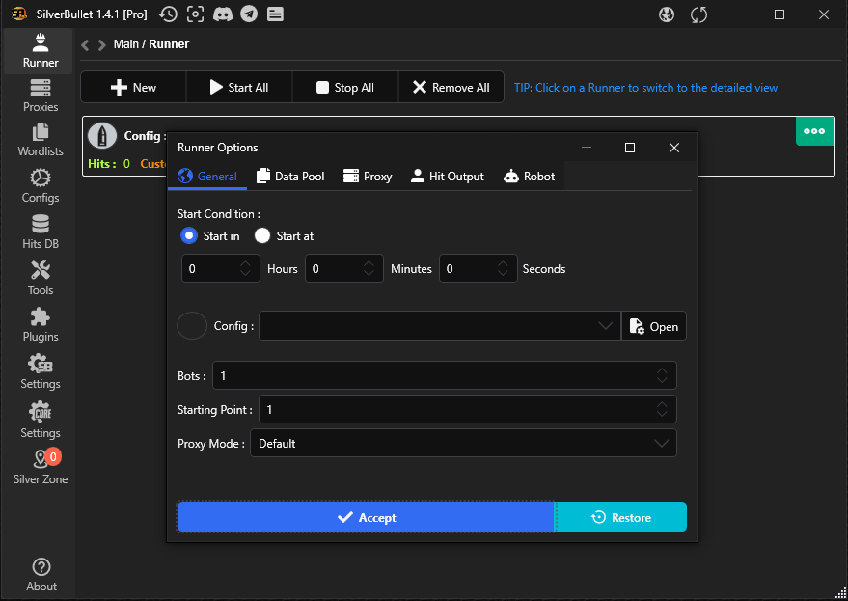Viewport: 848px width, 601px height.
Task: Maximize the Runner Options dialog
Action: pyautogui.click(x=630, y=148)
